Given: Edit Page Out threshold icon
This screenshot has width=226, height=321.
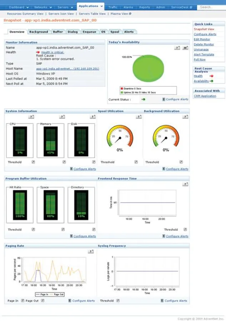Looking at the screenshot, I should pos(42,301).
